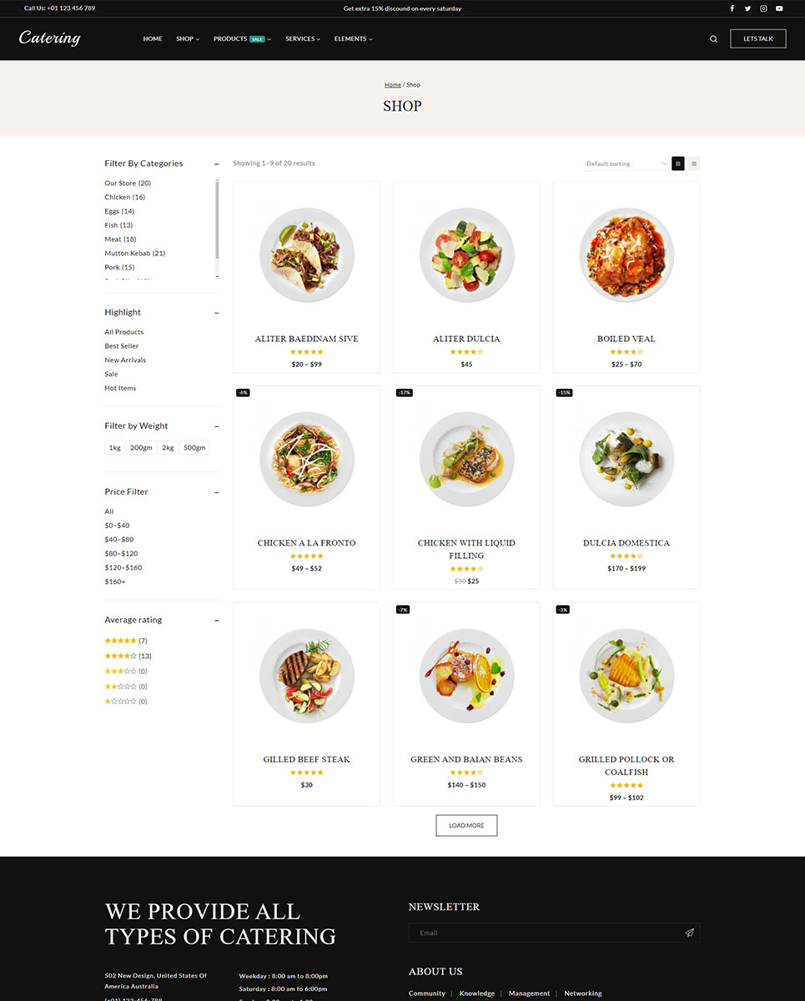Collapse the Filter By Categories section

(x=217, y=163)
